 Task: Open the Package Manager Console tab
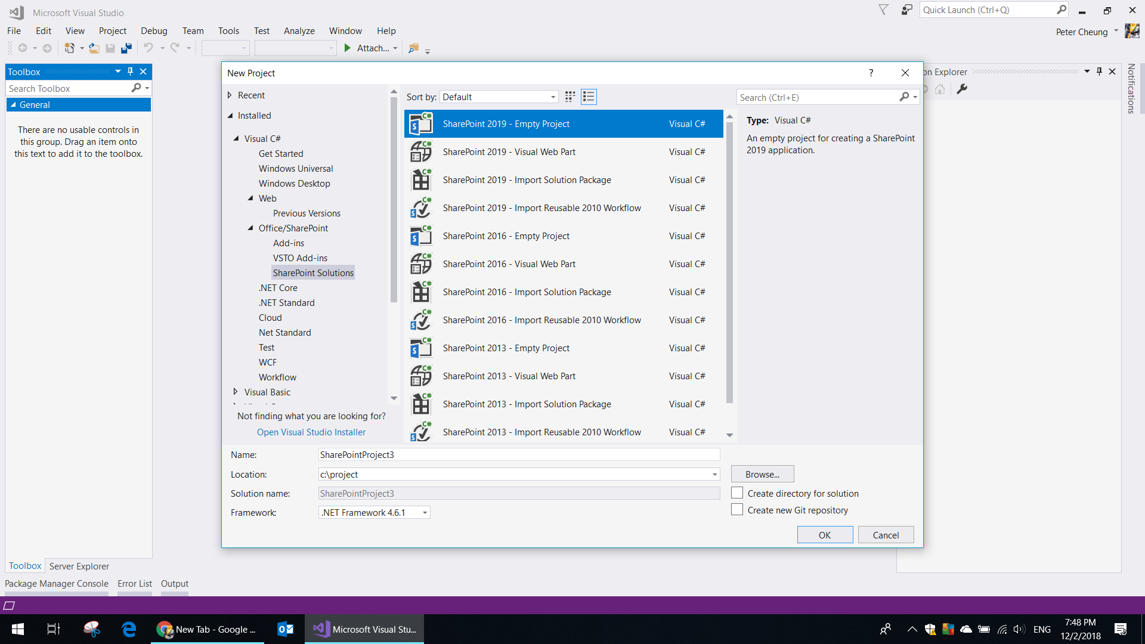(57, 584)
